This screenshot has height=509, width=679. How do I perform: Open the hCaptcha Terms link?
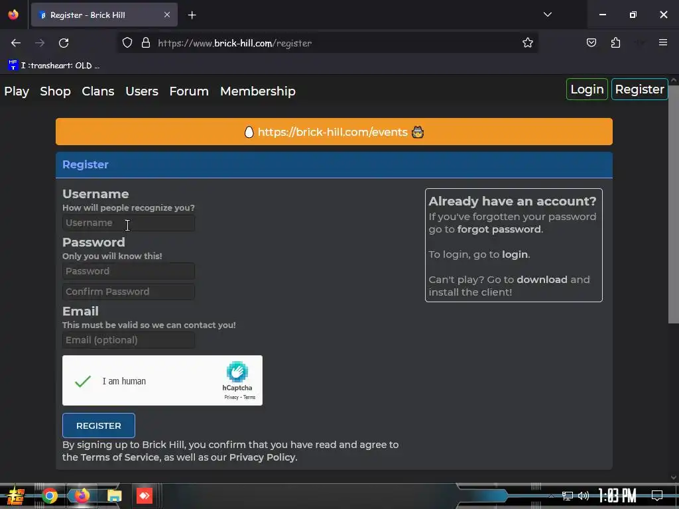[x=249, y=398]
